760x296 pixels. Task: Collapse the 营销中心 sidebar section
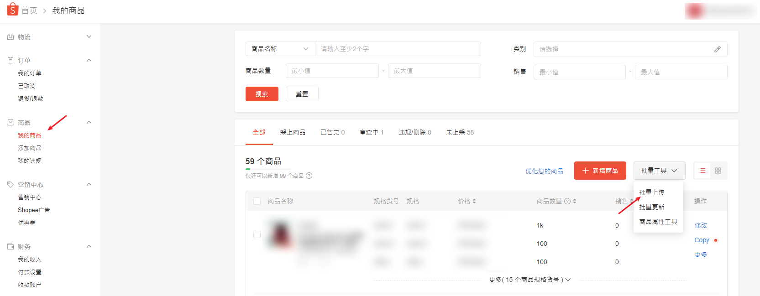click(x=89, y=184)
